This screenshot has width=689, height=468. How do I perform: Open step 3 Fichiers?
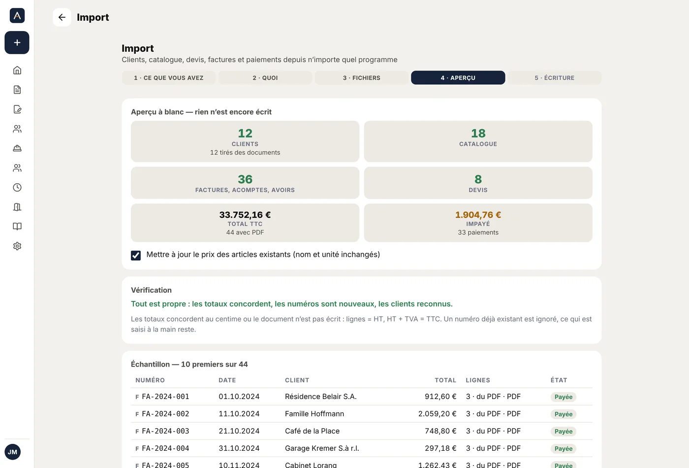coord(362,78)
